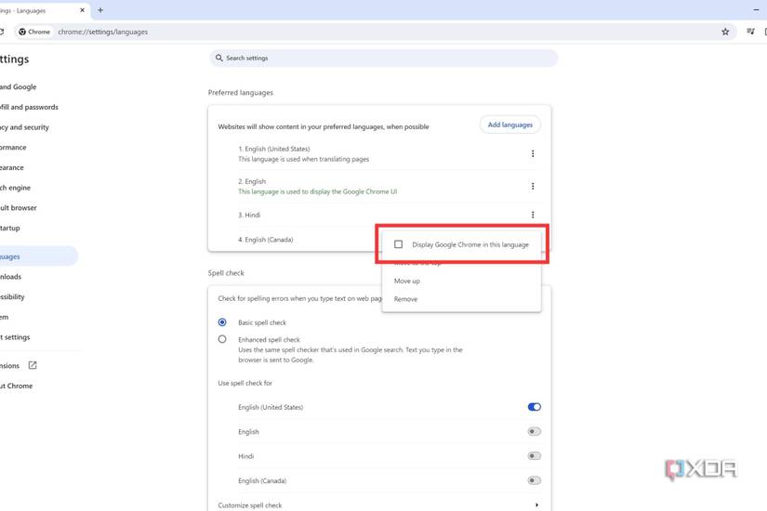Enable spell check toggle for English

pos(535,431)
